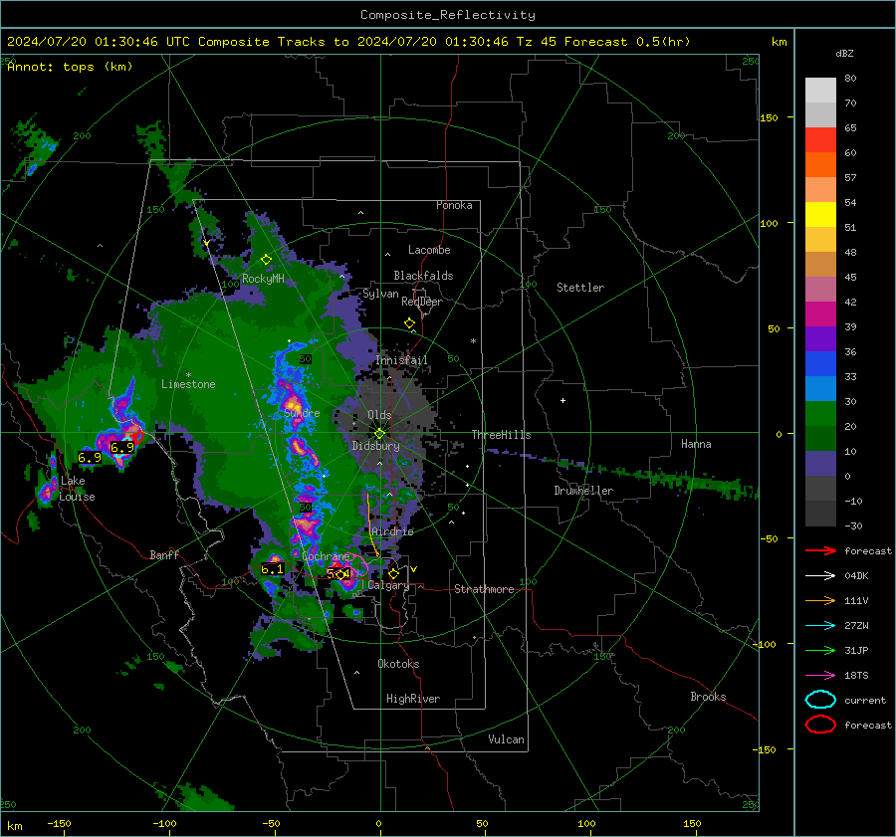Click the Cochrane town label
896x837 pixels.
[326, 556]
